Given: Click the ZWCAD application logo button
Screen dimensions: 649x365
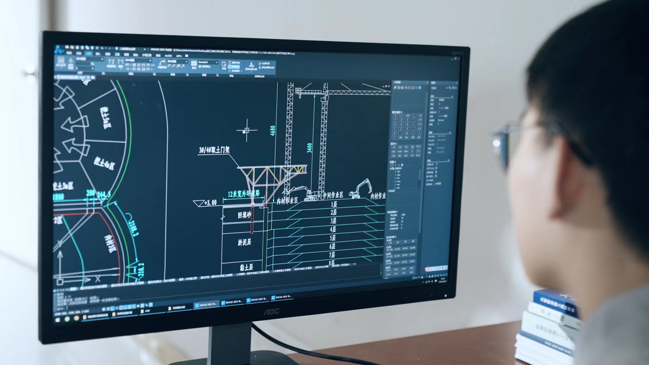Looking at the screenshot, I should (x=59, y=50).
